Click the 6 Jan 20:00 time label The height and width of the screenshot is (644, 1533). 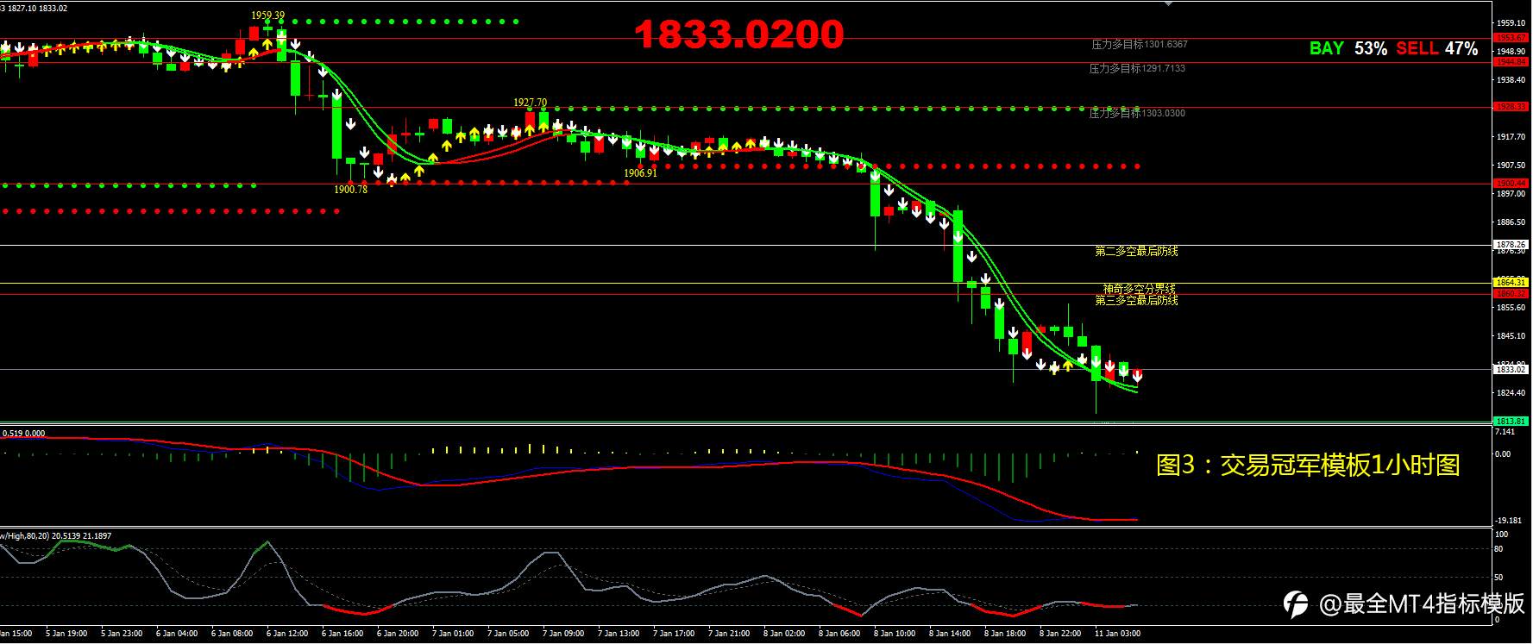pyautogui.click(x=398, y=634)
